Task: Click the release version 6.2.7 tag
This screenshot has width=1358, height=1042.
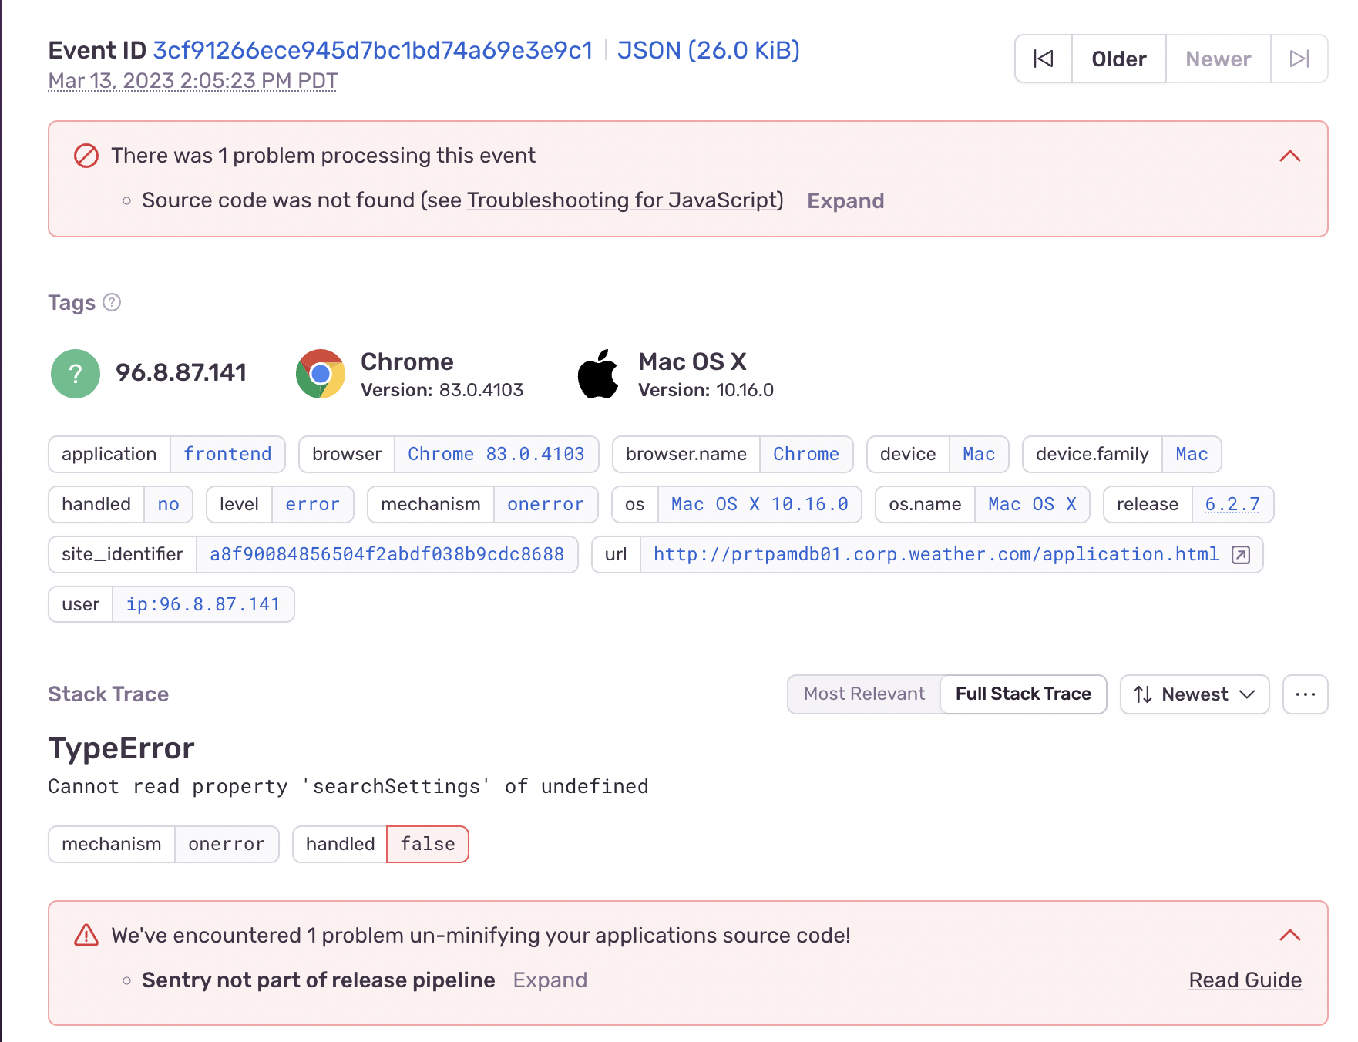Action: coord(1232,504)
